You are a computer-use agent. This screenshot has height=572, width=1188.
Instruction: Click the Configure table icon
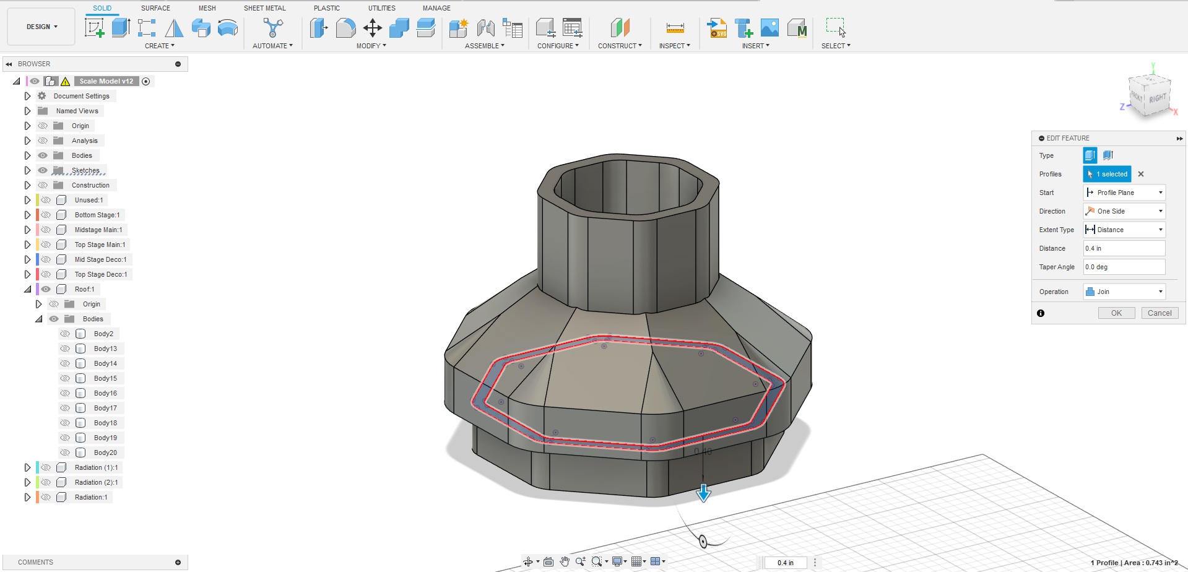(572, 28)
